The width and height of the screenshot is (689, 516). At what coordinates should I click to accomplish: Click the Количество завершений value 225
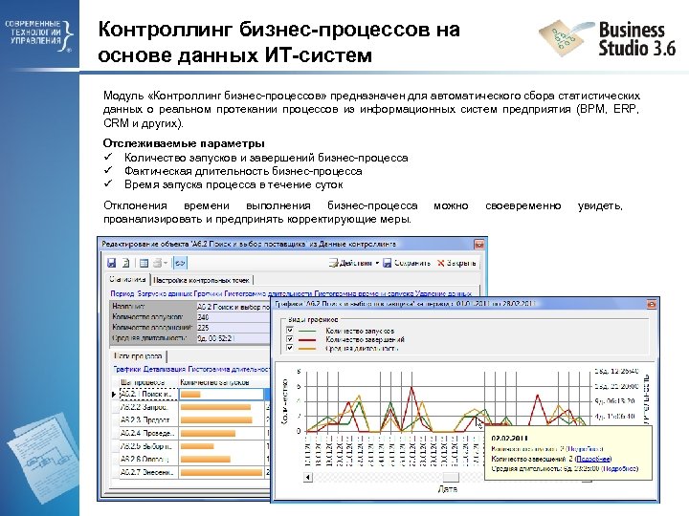click(233, 328)
